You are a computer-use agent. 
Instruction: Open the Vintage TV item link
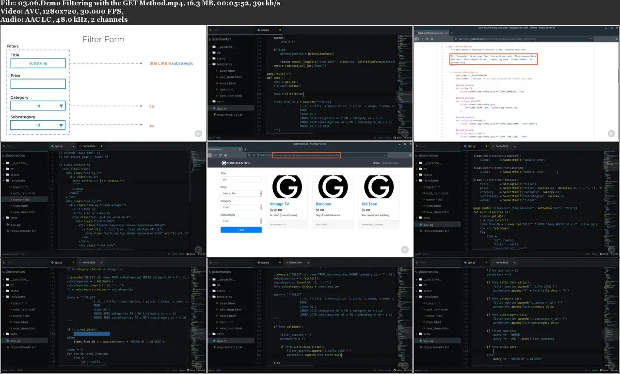pyautogui.click(x=280, y=204)
